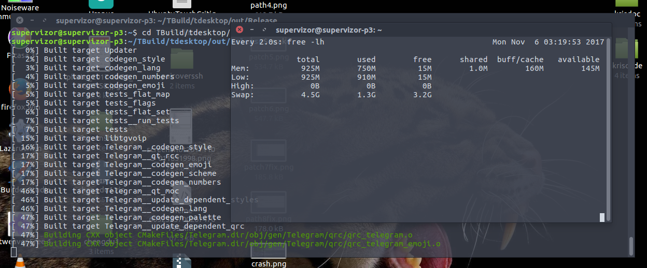The height and width of the screenshot is (268, 647).
Task: Click the Swap free value 3.2G
Action: click(x=422, y=95)
